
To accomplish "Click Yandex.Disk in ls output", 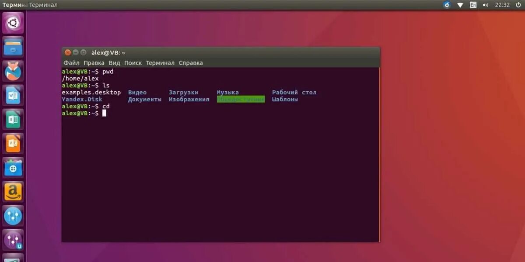I will [82, 100].
